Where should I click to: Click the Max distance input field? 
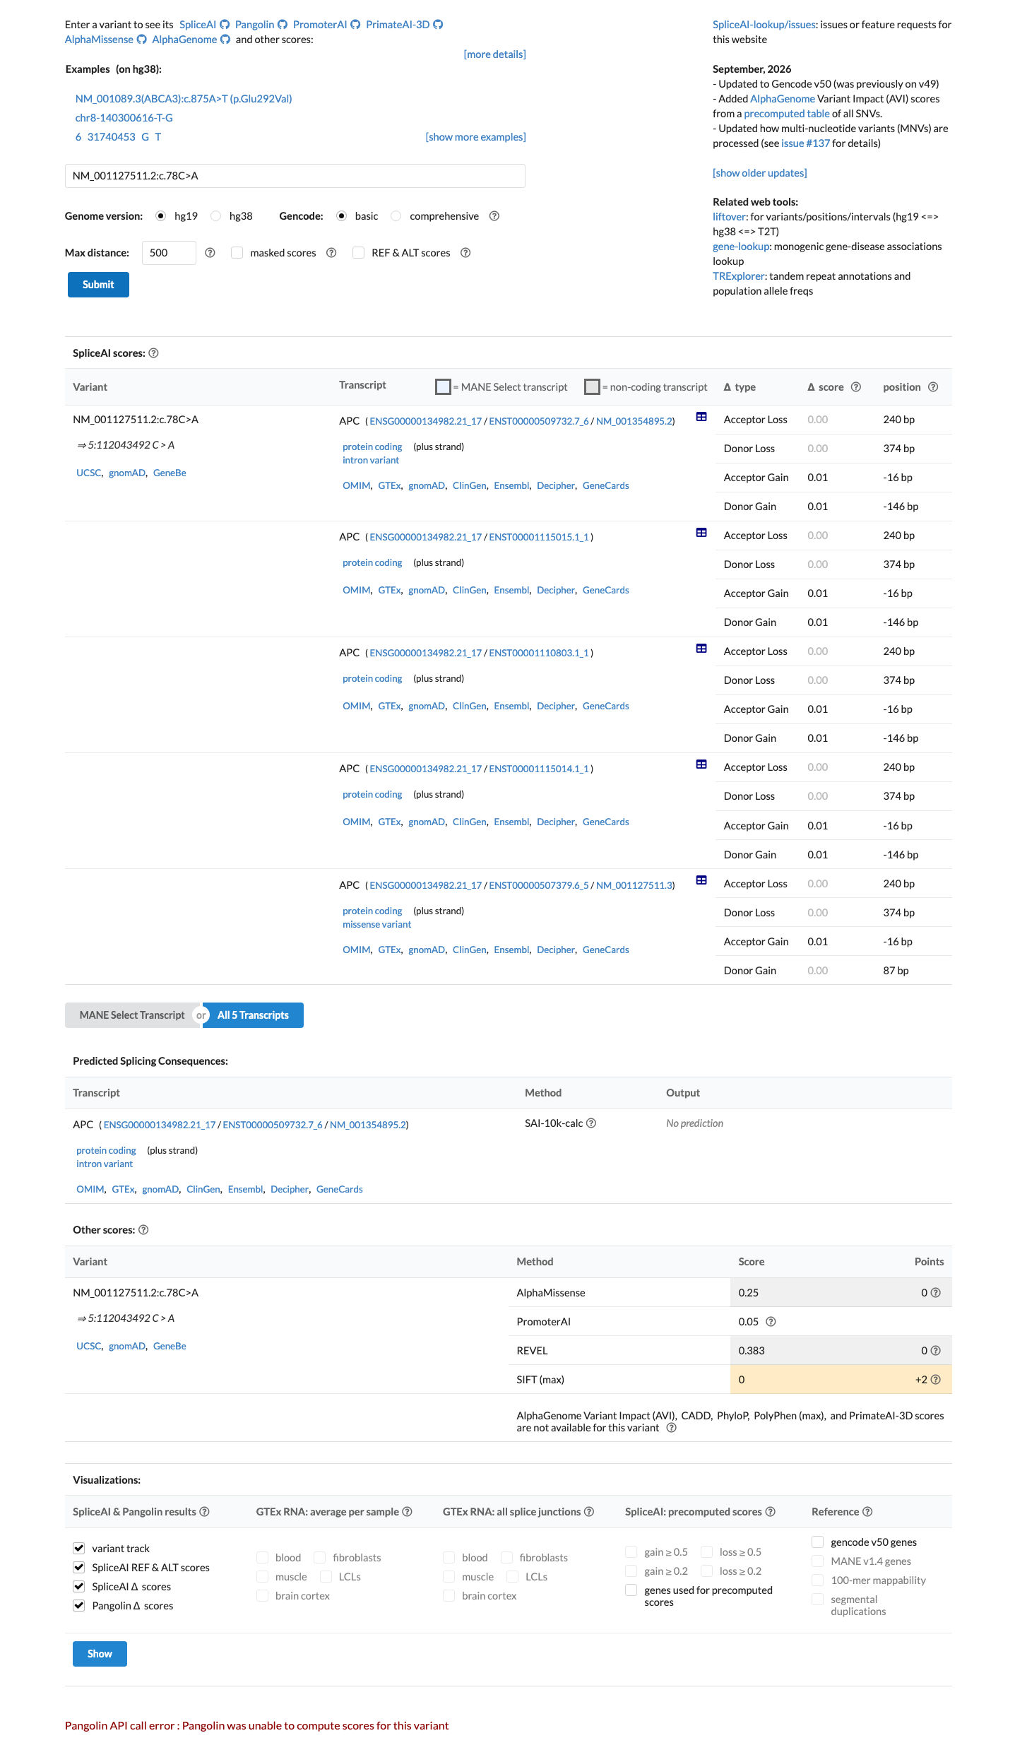pyautogui.click(x=169, y=253)
